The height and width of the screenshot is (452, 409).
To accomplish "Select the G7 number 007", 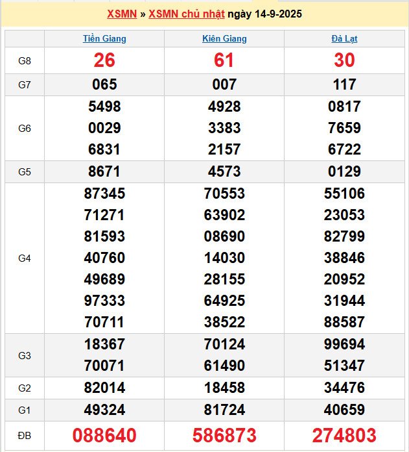I will [224, 85].
